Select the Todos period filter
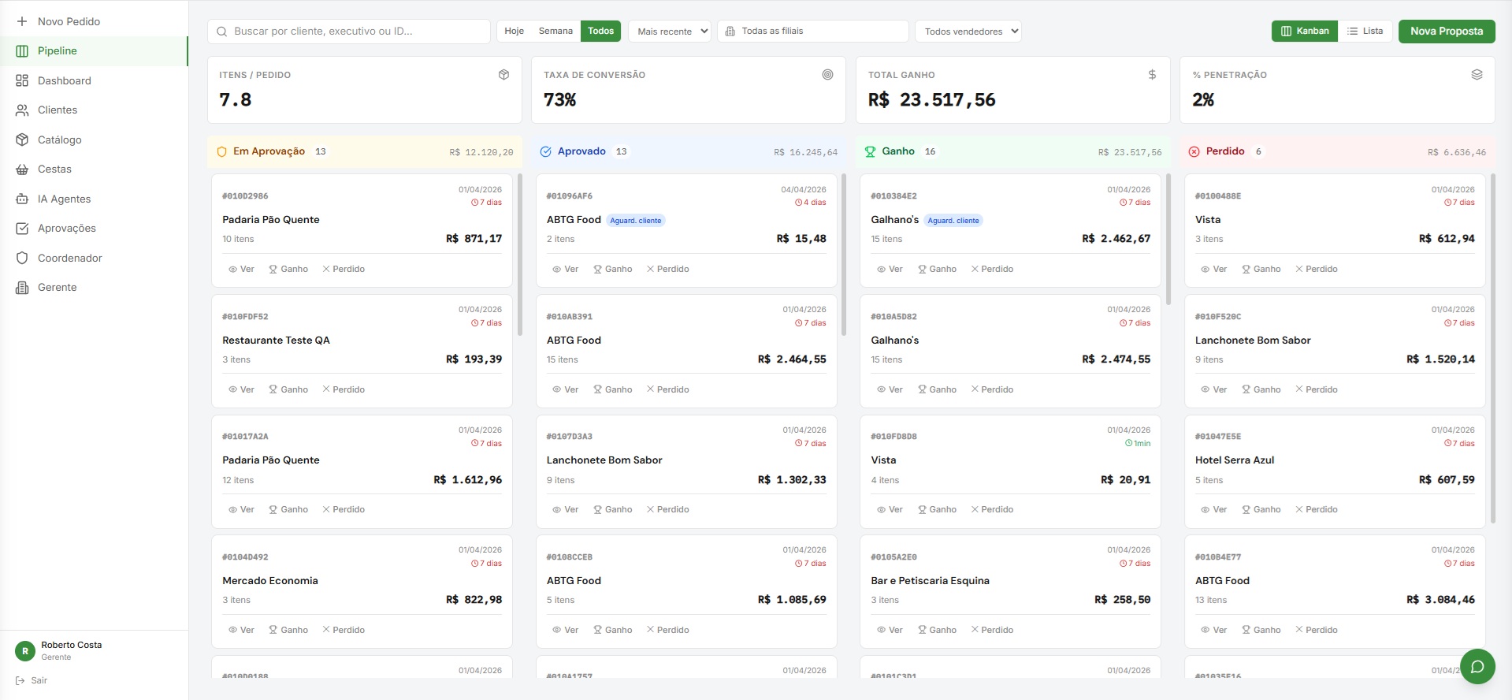Viewport: 1512px width, 700px height. (600, 31)
